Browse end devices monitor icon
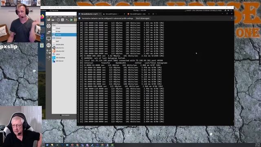This screenshot has width=261, height=147. tap(49, 39)
